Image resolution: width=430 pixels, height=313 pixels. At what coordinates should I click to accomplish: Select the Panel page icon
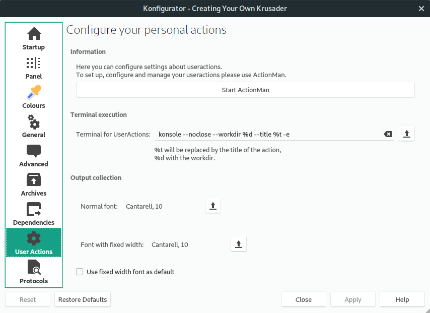click(x=33, y=63)
